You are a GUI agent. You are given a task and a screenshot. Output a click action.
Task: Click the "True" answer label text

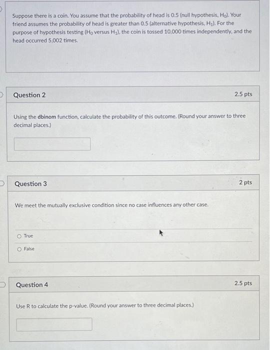pos(28,235)
